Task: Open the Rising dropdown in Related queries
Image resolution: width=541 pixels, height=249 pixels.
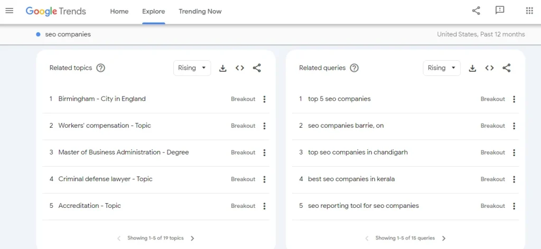Action: click(x=442, y=68)
